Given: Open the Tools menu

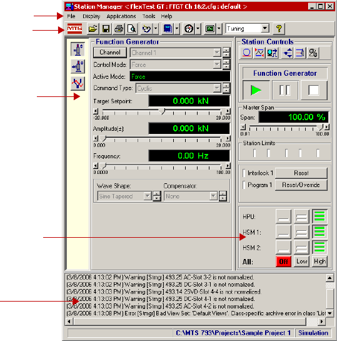Looking at the screenshot, I should click(149, 16).
